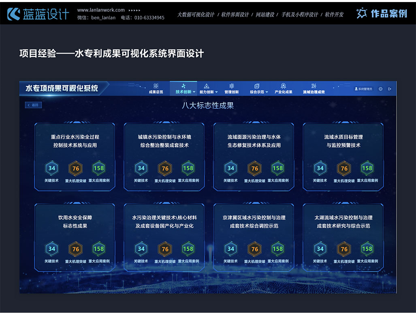
Task: Click the 系统管理员 user icon
Action: [356, 89]
